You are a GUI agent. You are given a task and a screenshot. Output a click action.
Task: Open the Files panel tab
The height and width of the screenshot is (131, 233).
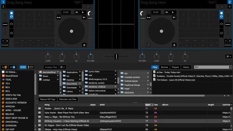(x=155, y=67)
